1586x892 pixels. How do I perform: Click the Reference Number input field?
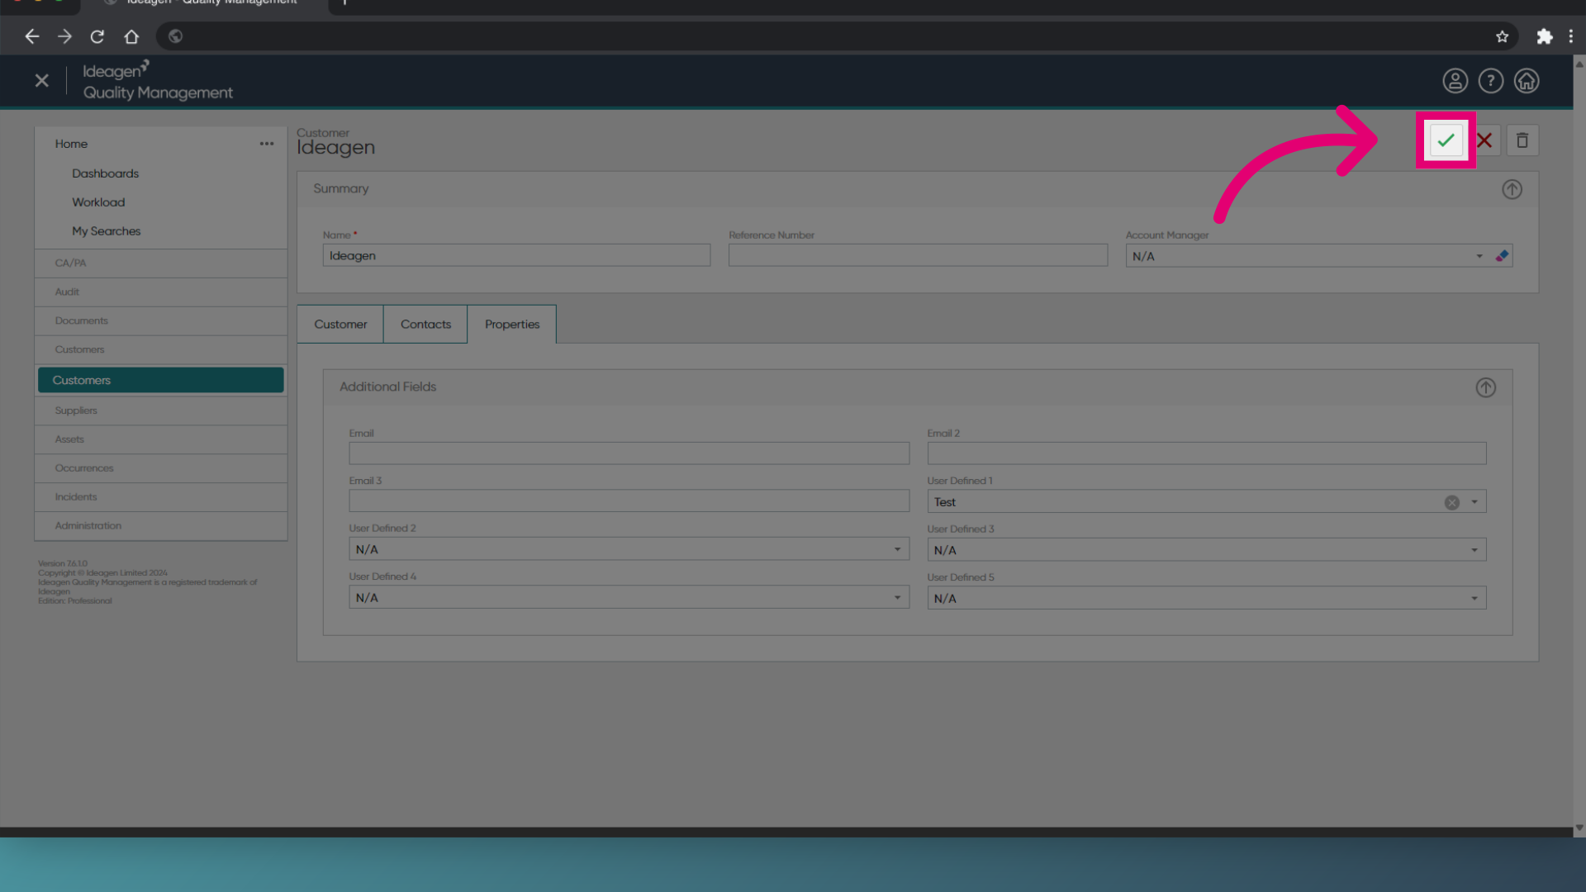point(918,255)
